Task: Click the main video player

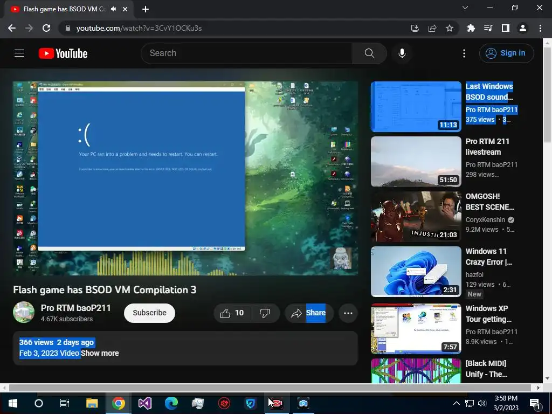Action: point(185,178)
